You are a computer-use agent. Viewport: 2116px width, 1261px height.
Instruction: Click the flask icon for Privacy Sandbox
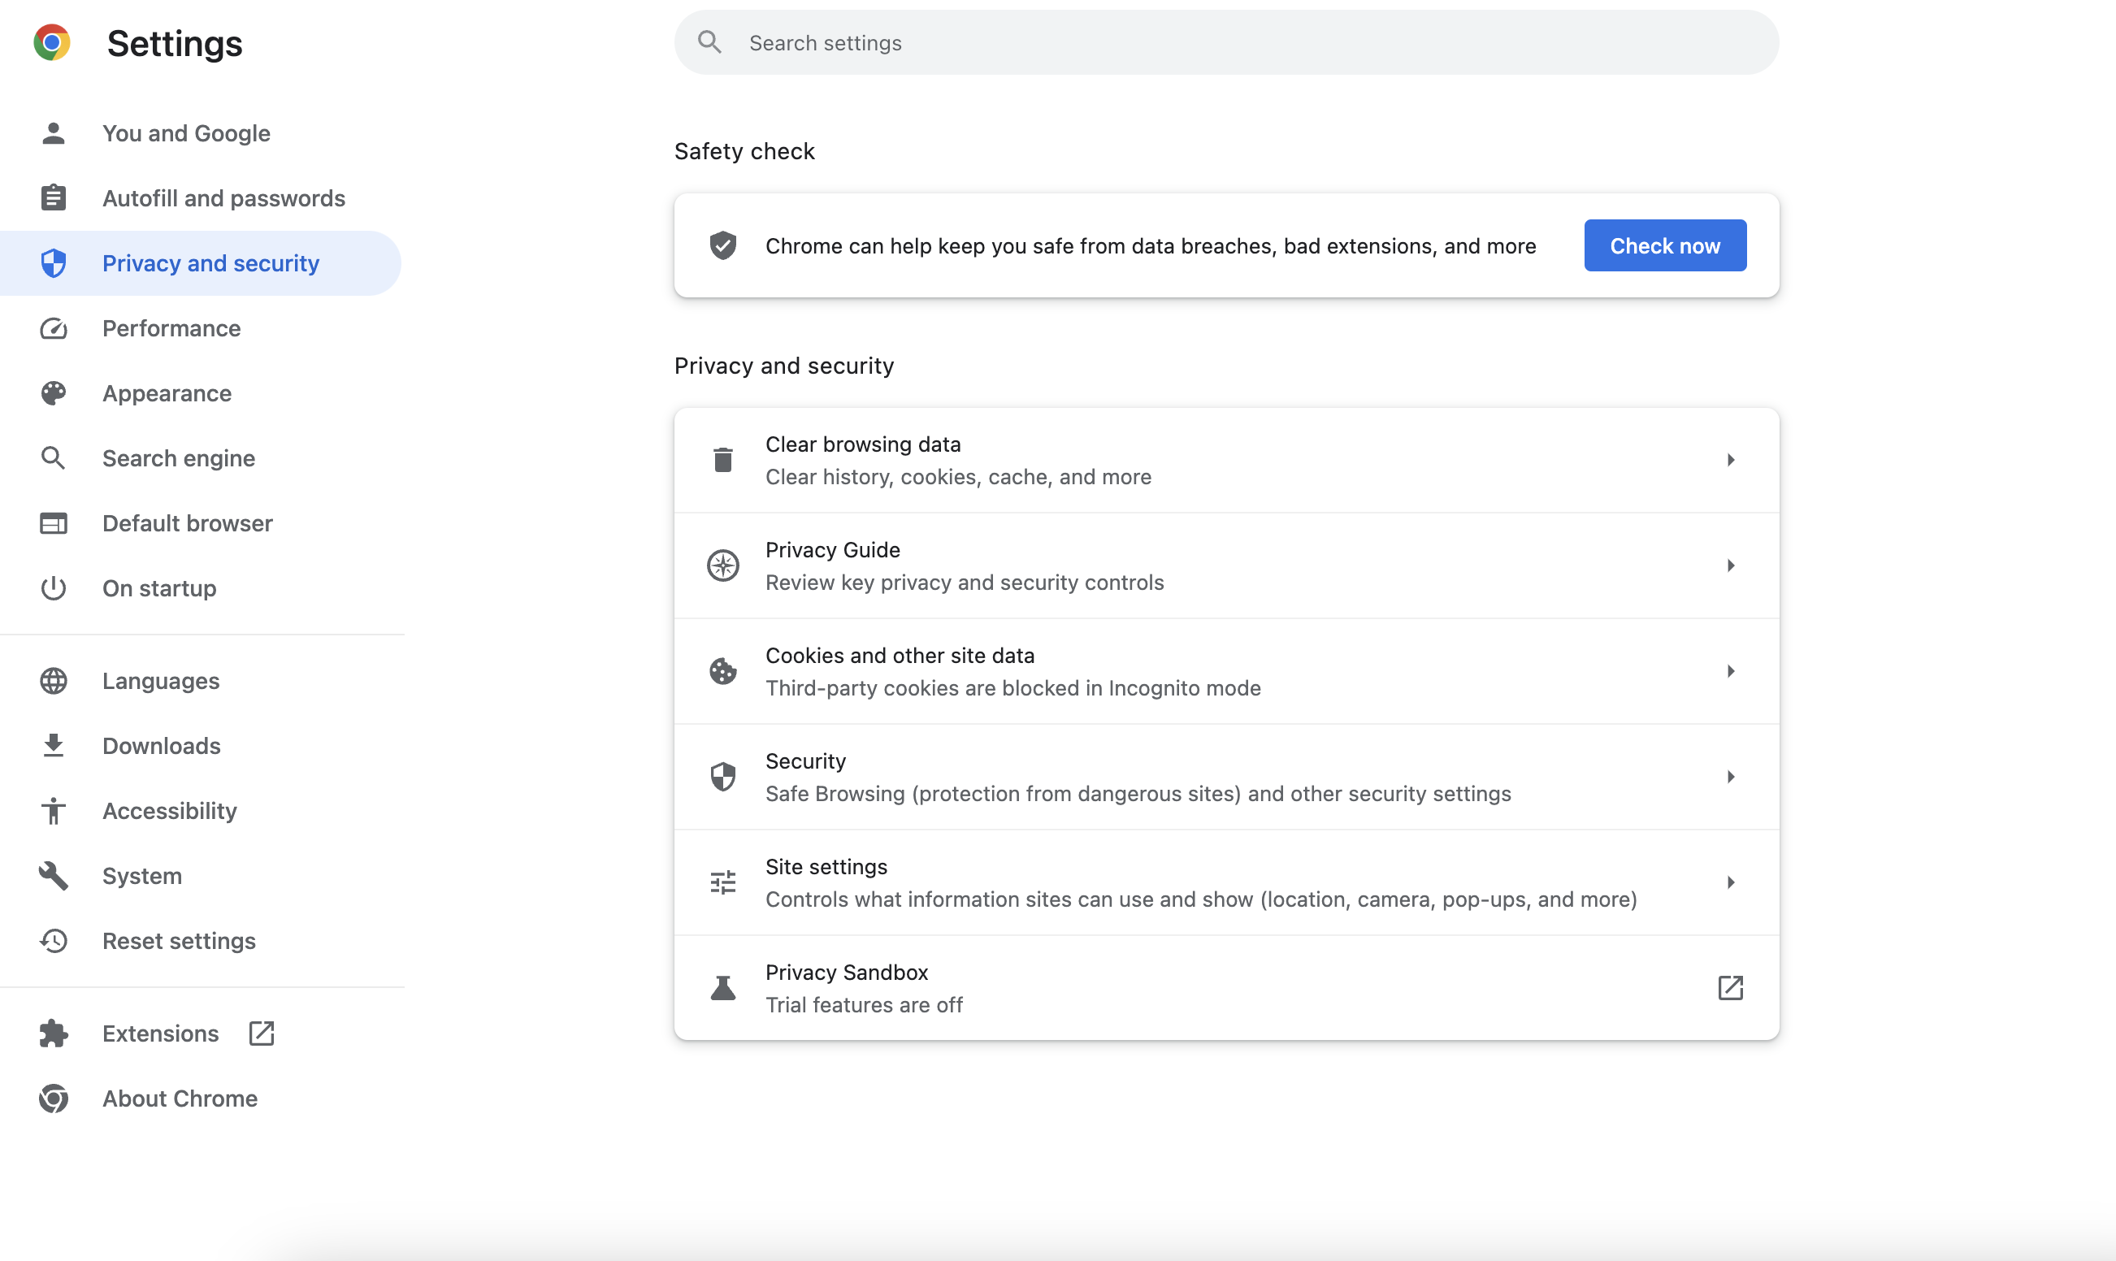click(x=722, y=986)
